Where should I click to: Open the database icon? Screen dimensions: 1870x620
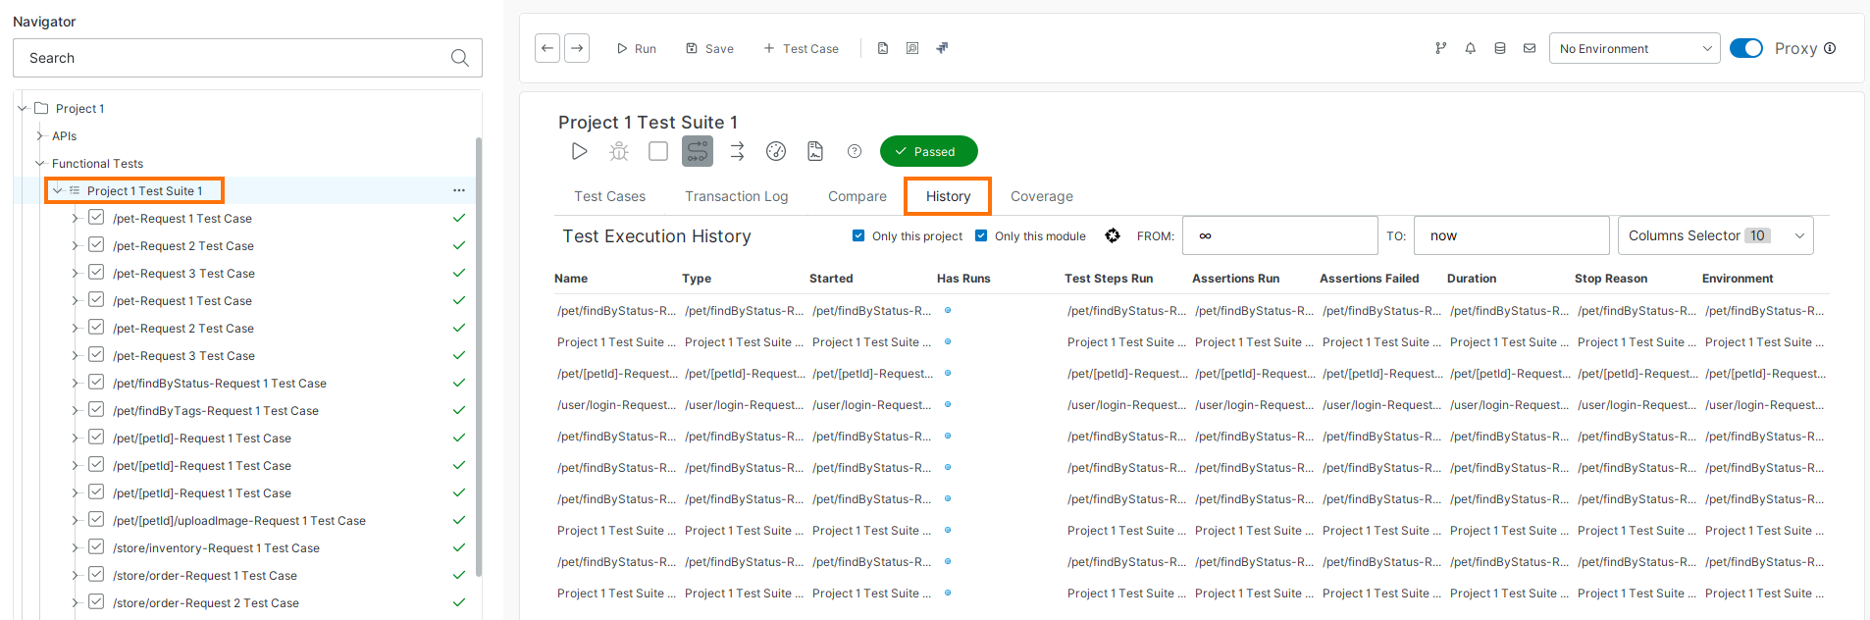click(1500, 48)
